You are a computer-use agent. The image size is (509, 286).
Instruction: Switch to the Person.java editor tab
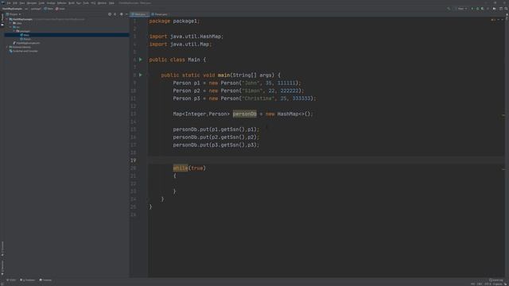click(159, 14)
